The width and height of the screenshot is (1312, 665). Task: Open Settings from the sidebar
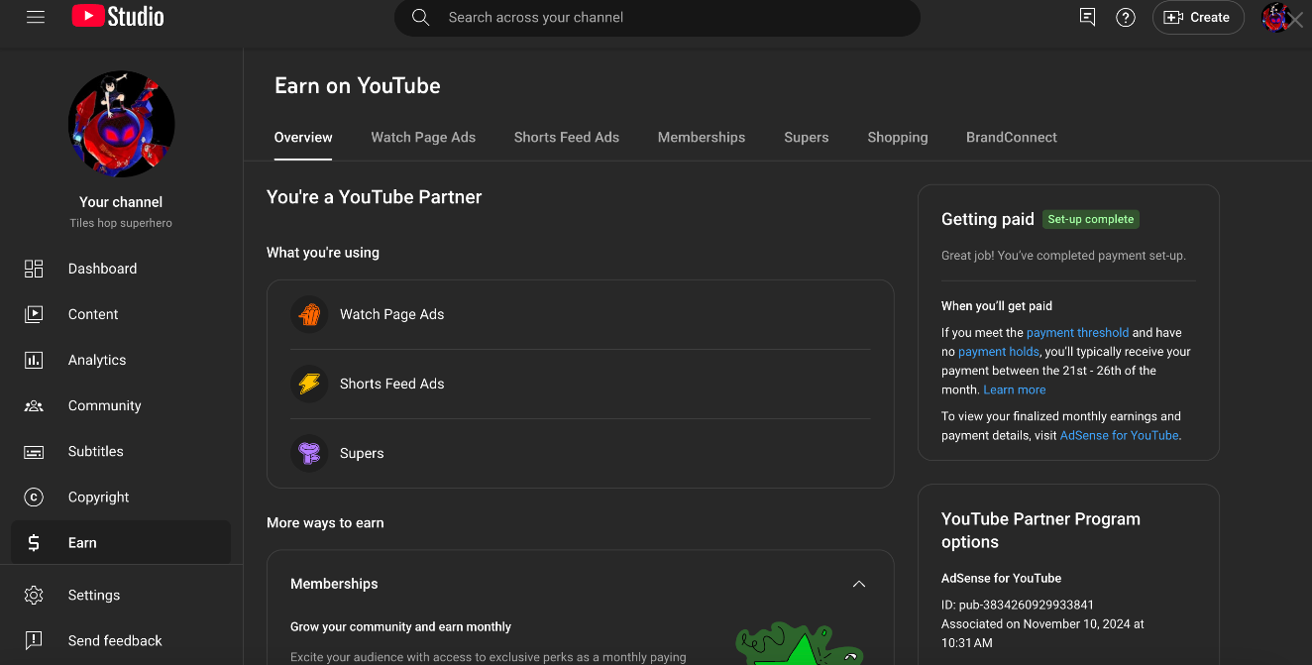pyautogui.click(x=121, y=595)
